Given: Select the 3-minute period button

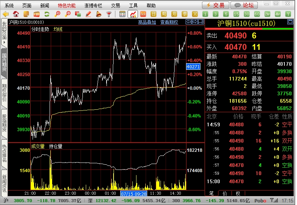Looking at the screenshot, I should coord(215,14).
